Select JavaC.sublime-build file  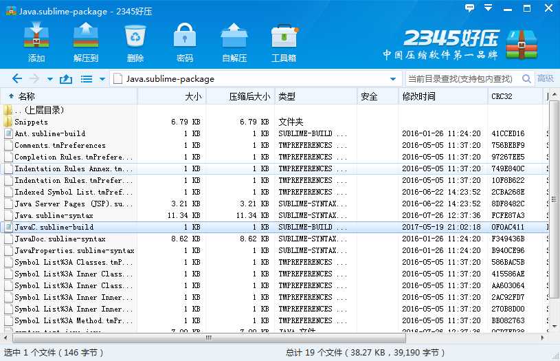274,227
